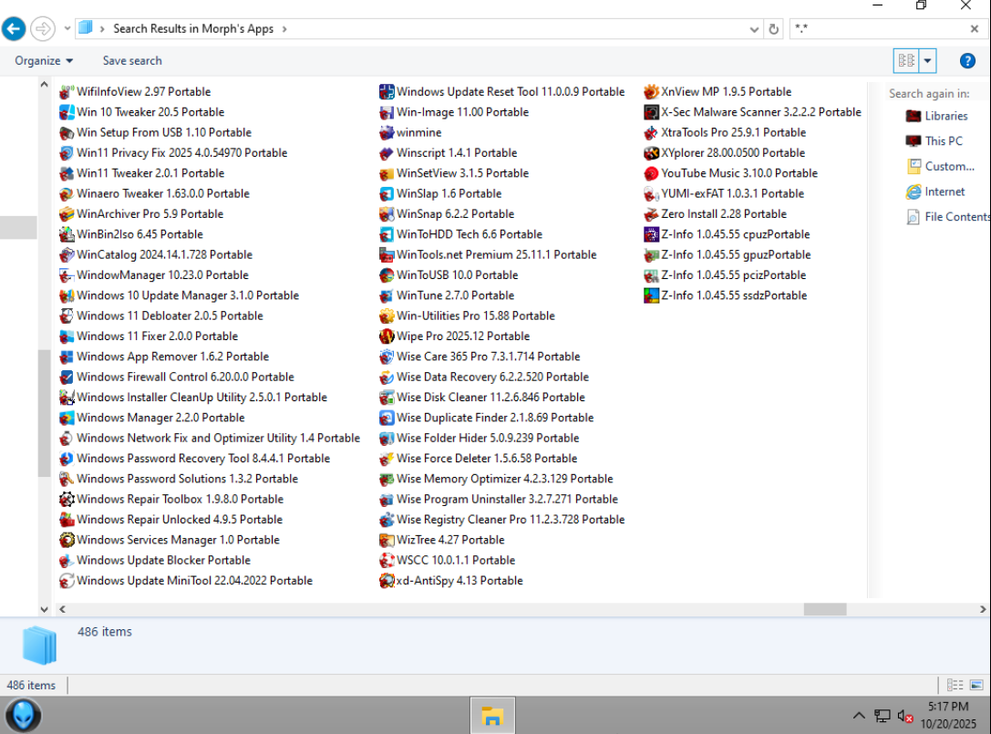Viewport: 991px width, 734px height.
Task: Expand the view options dropdown arrow
Action: (x=927, y=61)
